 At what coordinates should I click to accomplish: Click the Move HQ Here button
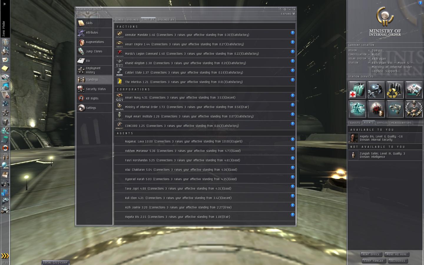[x=397, y=254]
